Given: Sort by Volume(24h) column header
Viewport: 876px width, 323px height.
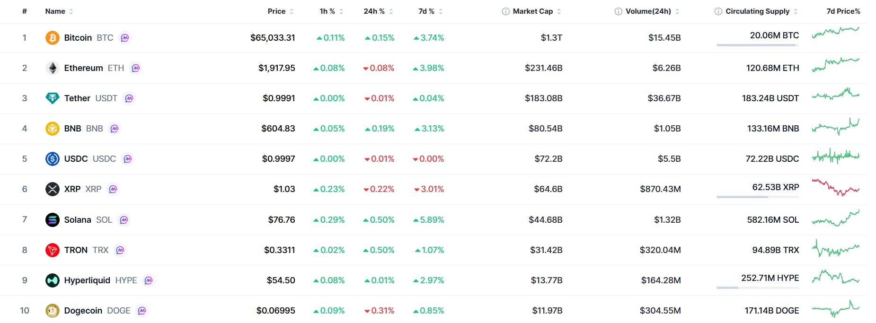Looking at the screenshot, I should click(x=653, y=11).
